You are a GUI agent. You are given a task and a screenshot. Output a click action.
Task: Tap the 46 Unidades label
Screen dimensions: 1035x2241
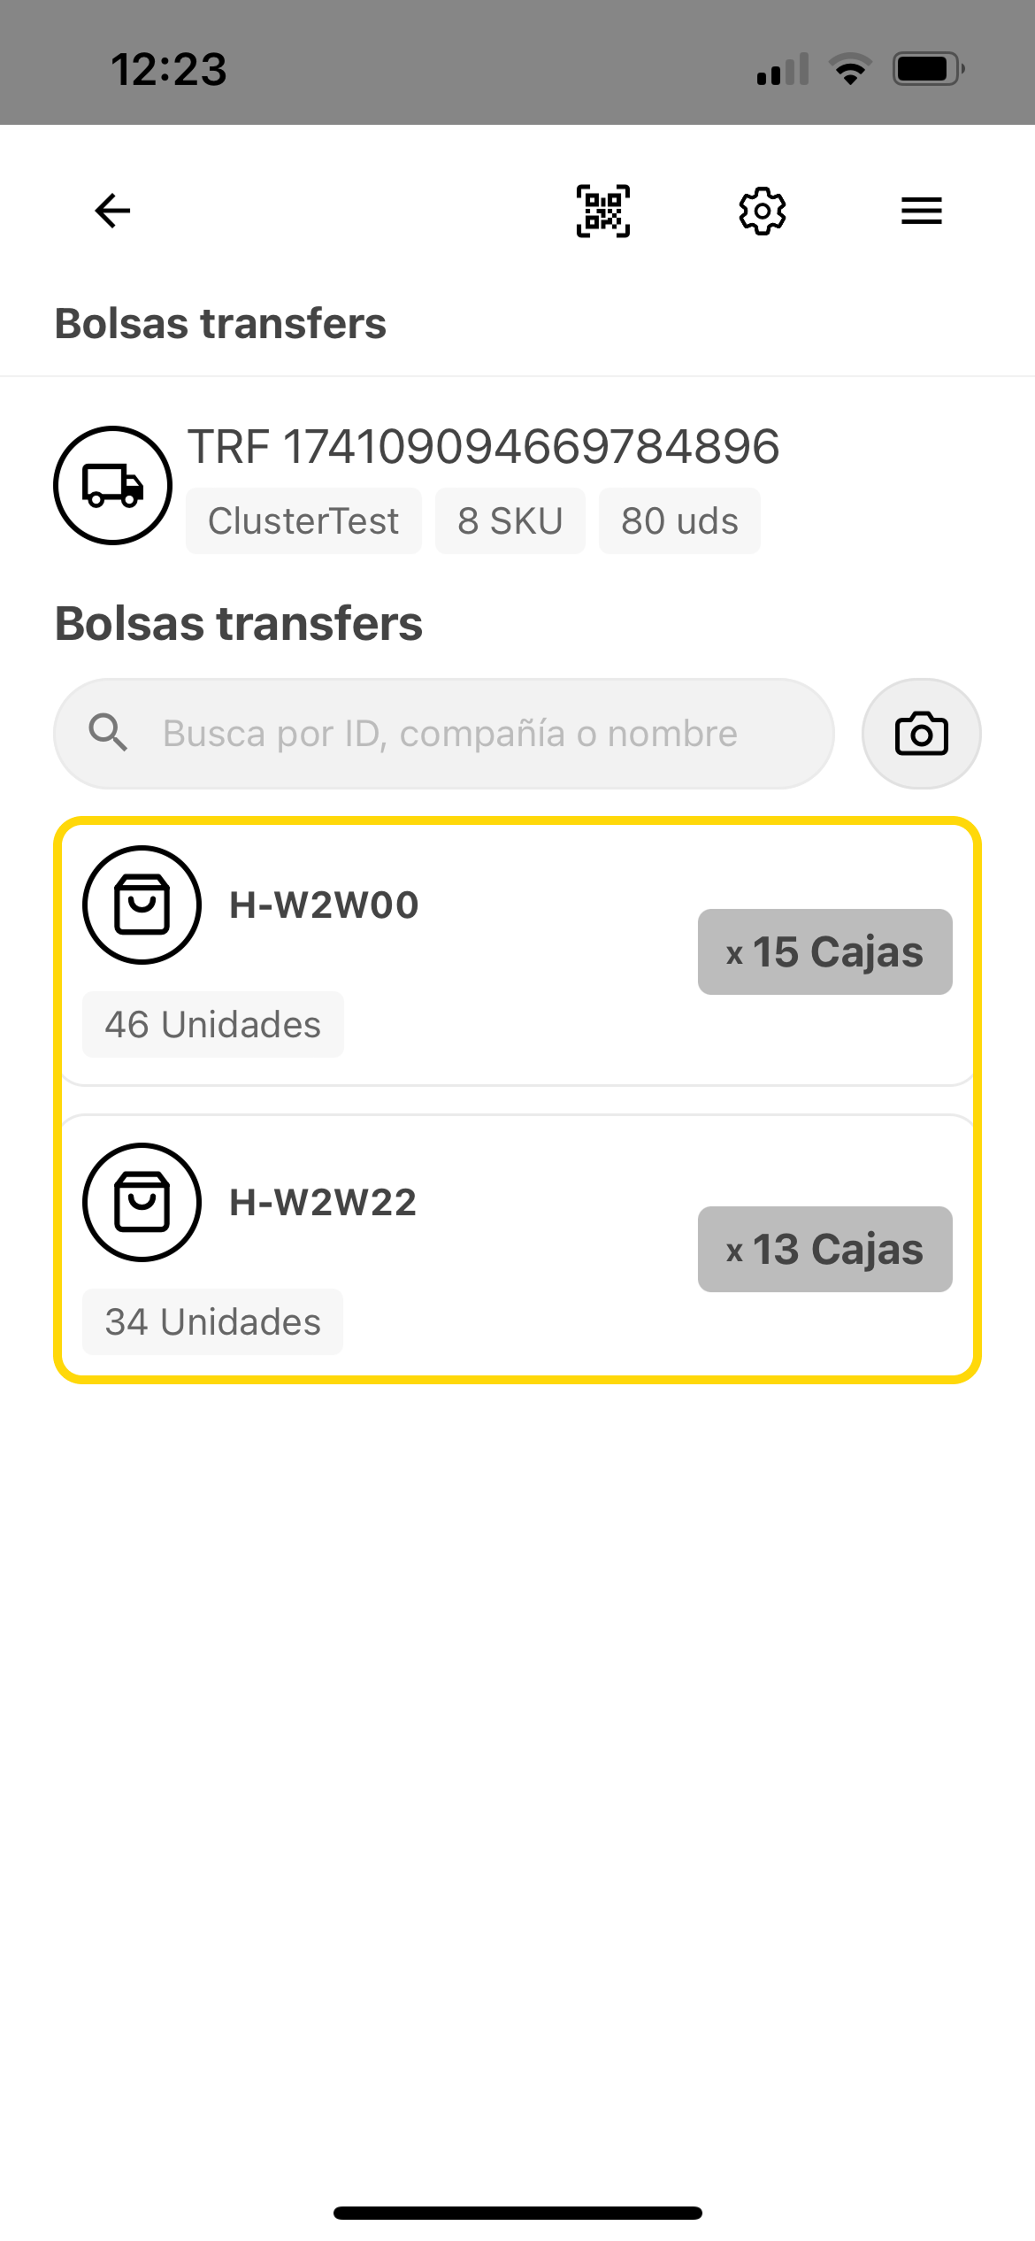(x=212, y=1024)
